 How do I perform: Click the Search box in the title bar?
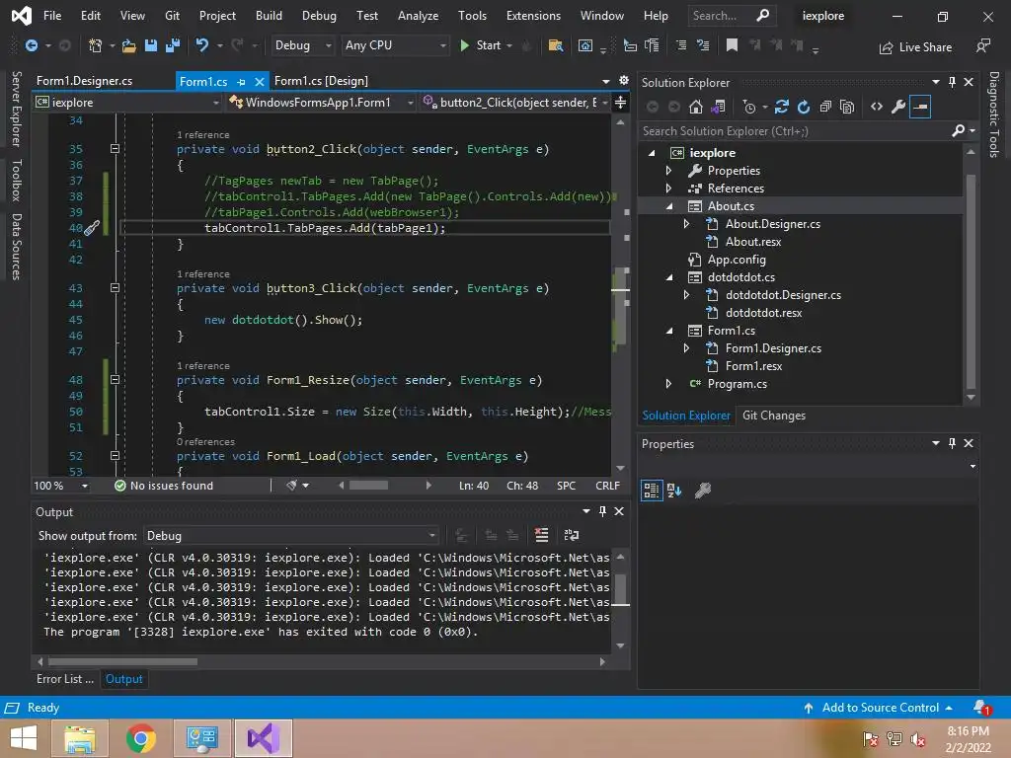tap(732, 16)
